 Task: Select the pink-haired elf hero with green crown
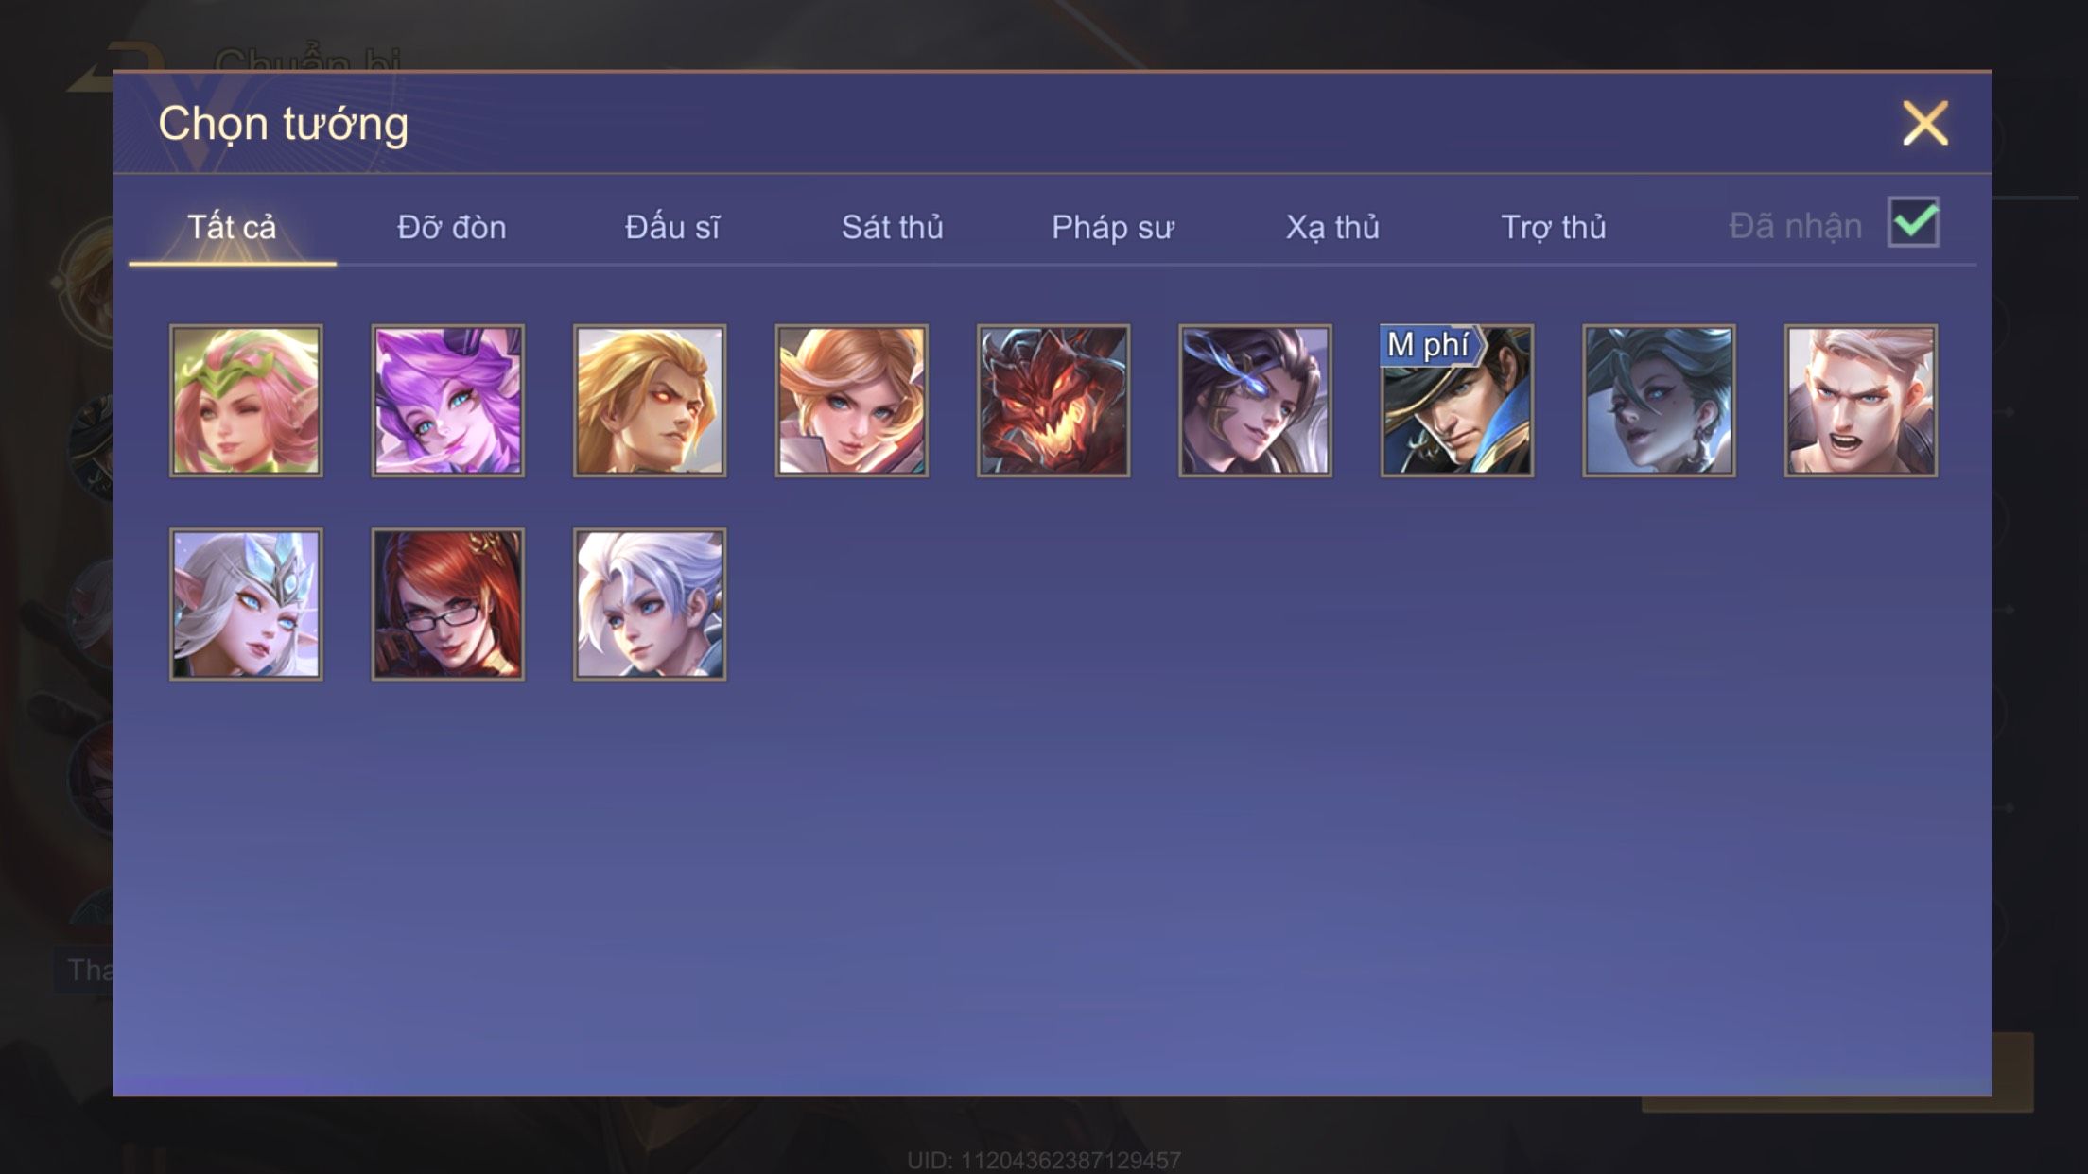pyautogui.click(x=246, y=401)
